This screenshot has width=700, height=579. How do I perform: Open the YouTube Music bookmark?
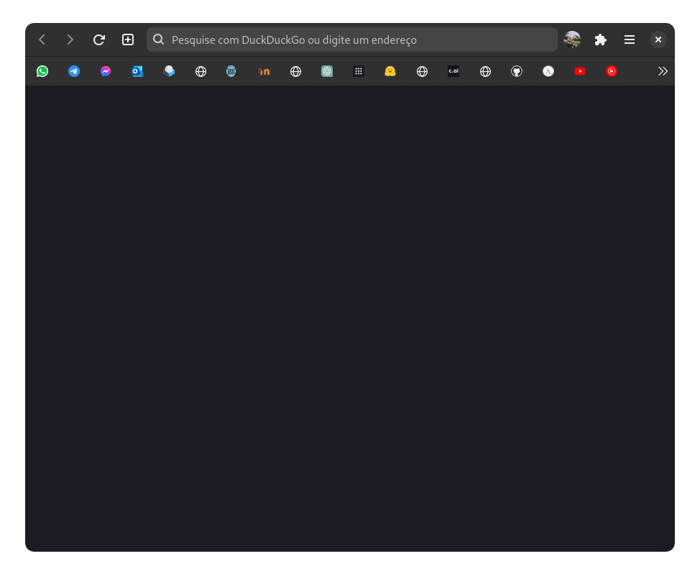tap(612, 71)
